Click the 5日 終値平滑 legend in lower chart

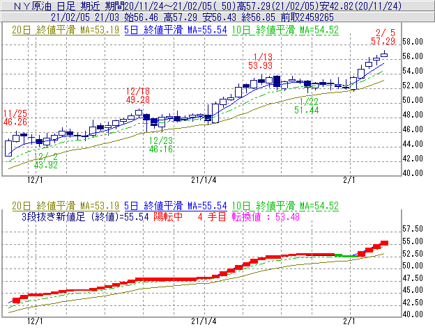(x=176, y=206)
